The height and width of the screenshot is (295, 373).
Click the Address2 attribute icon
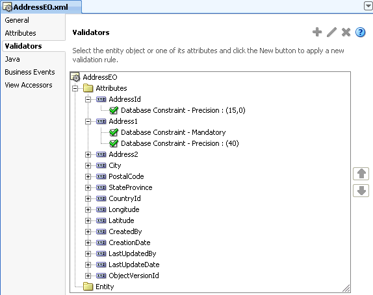[x=101, y=154]
